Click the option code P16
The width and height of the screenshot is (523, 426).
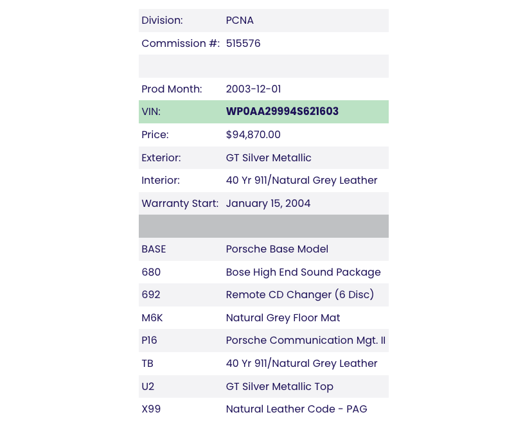150,341
